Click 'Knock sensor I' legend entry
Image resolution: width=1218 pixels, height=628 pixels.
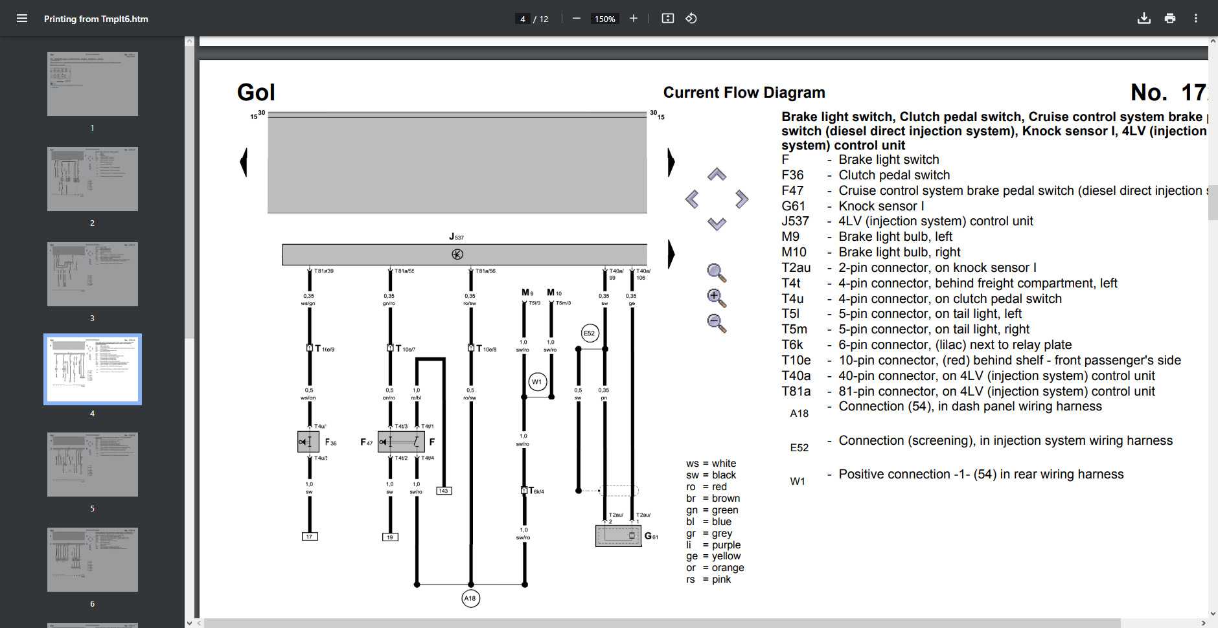click(881, 206)
